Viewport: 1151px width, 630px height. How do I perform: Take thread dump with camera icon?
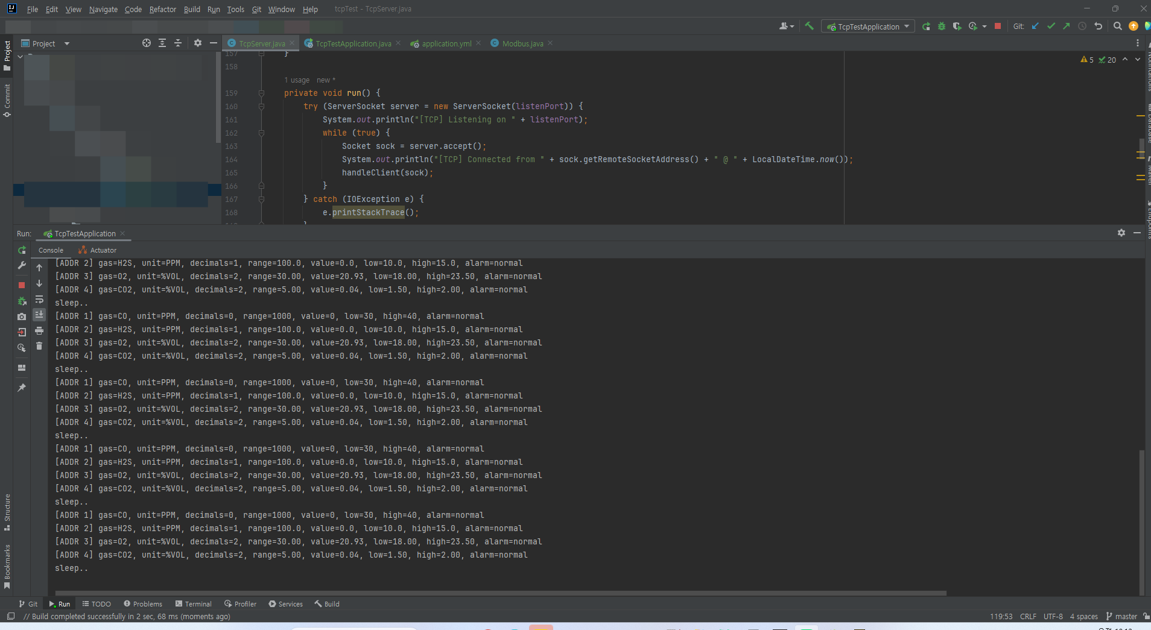pyautogui.click(x=22, y=317)
